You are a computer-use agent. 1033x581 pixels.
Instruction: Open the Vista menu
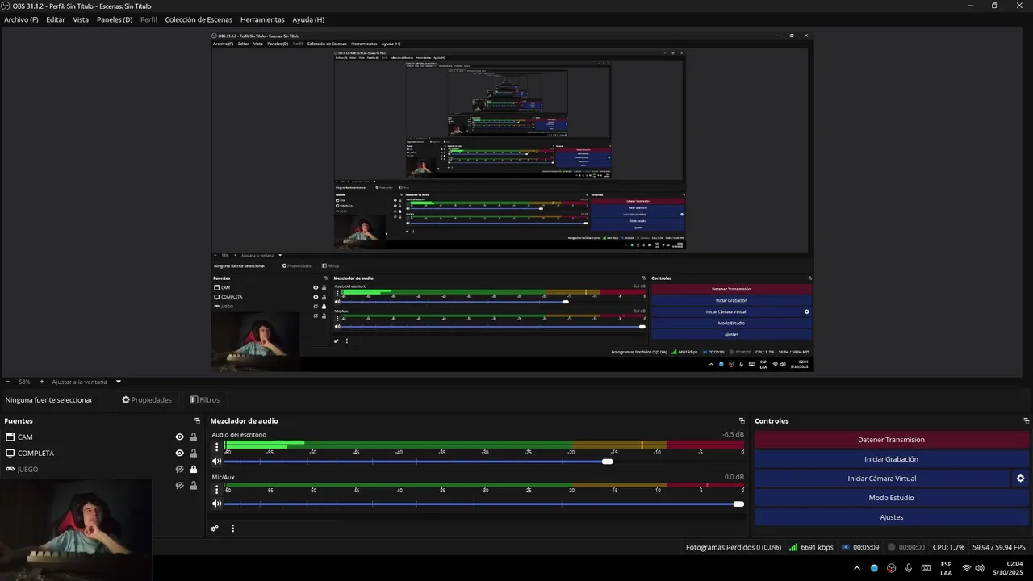tap(81, 19)
